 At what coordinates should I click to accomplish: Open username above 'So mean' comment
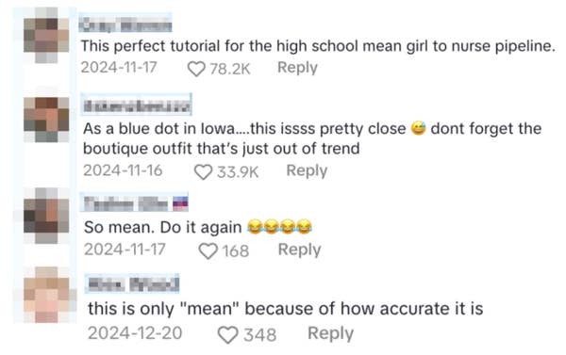tap(134, 202)
